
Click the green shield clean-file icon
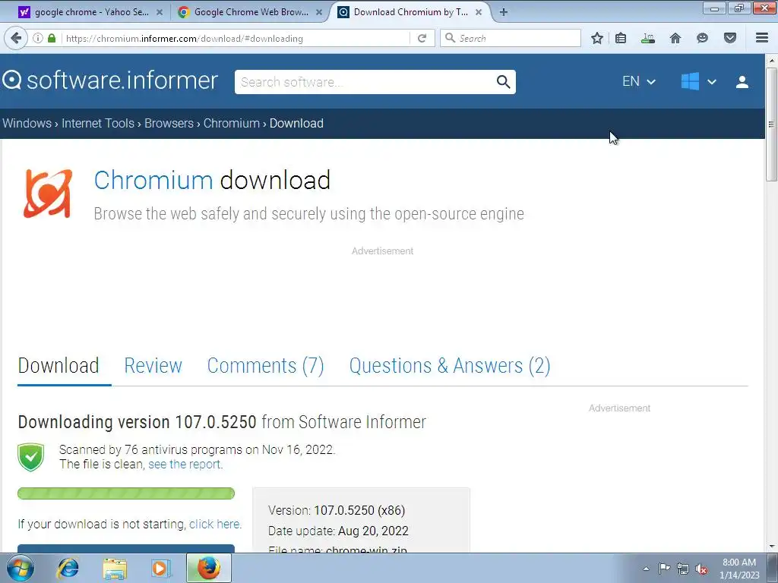pyautogui.click(x=30, y=457)
